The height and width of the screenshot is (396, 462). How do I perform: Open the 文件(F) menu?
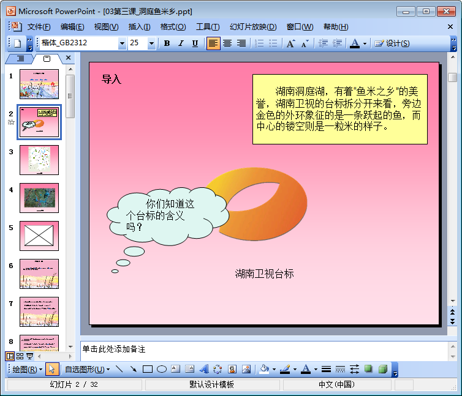(39, 27)
